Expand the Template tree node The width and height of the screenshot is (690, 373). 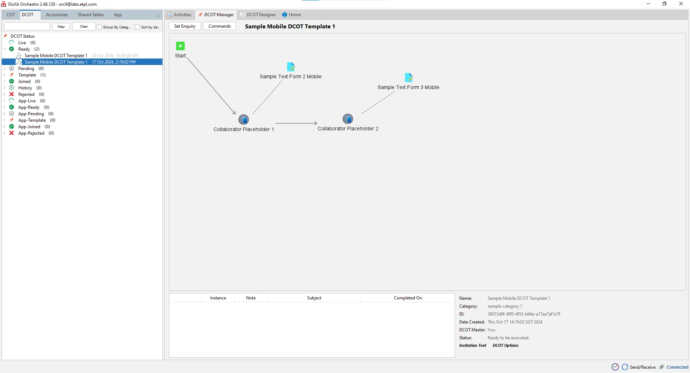pos(5,75)
